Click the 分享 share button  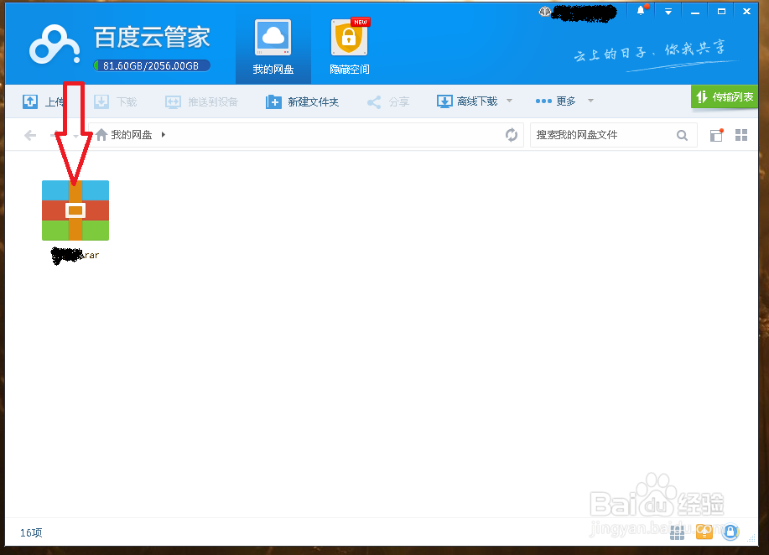pos(388,101)
